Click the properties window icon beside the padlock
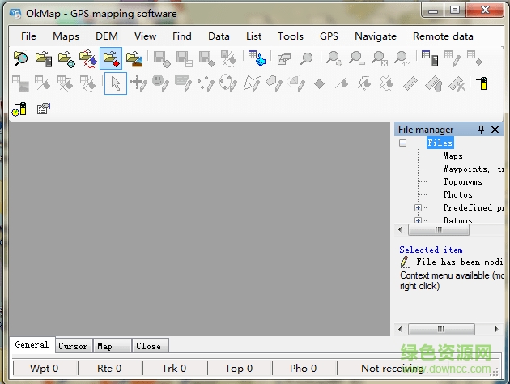The height and width of the screenshot is (384, 510). point(43,108)
